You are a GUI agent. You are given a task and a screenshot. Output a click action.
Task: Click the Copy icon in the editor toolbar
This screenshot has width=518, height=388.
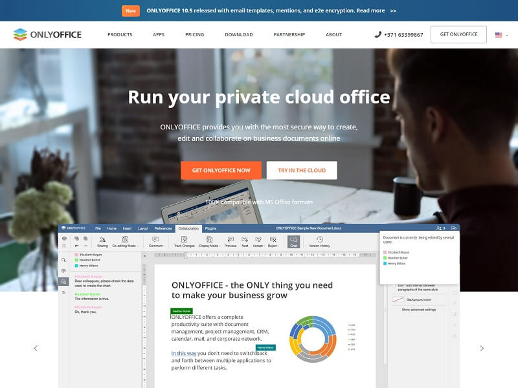[x=76, y=238]
